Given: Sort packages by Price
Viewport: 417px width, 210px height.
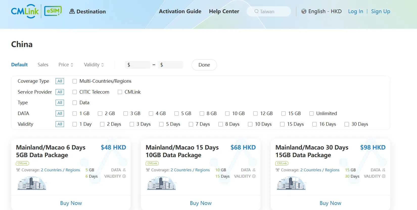Looking at the screenshot, I should click(66, 65).
